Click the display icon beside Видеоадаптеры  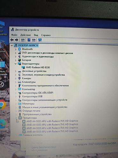coord(19,64)
